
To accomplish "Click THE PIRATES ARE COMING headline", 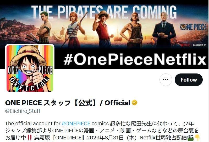I will (x=104, y=12).
